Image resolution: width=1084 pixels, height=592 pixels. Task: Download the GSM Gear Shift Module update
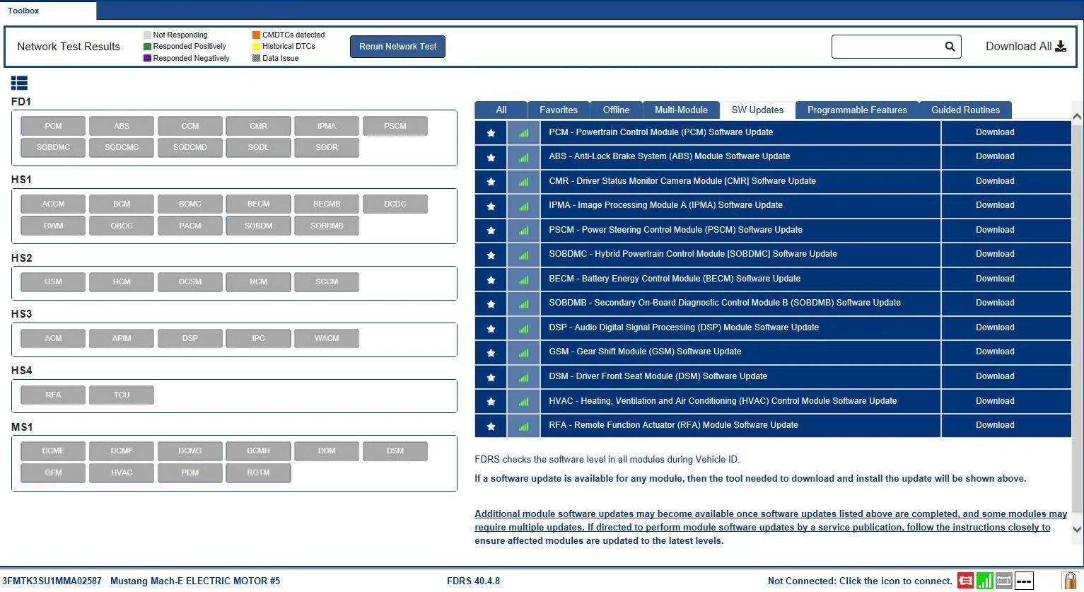995,352
